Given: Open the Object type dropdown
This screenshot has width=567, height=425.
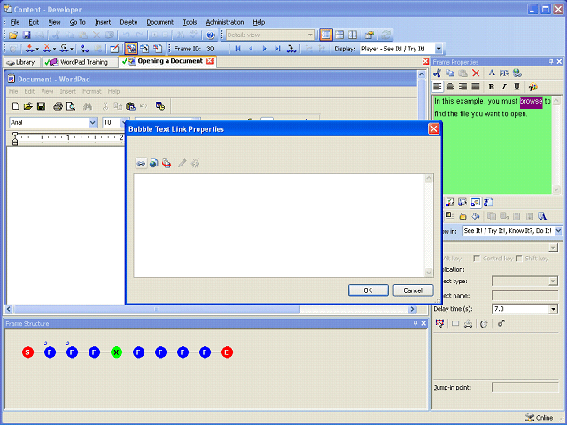Looking at the screenshot, I should pos(553,282).
